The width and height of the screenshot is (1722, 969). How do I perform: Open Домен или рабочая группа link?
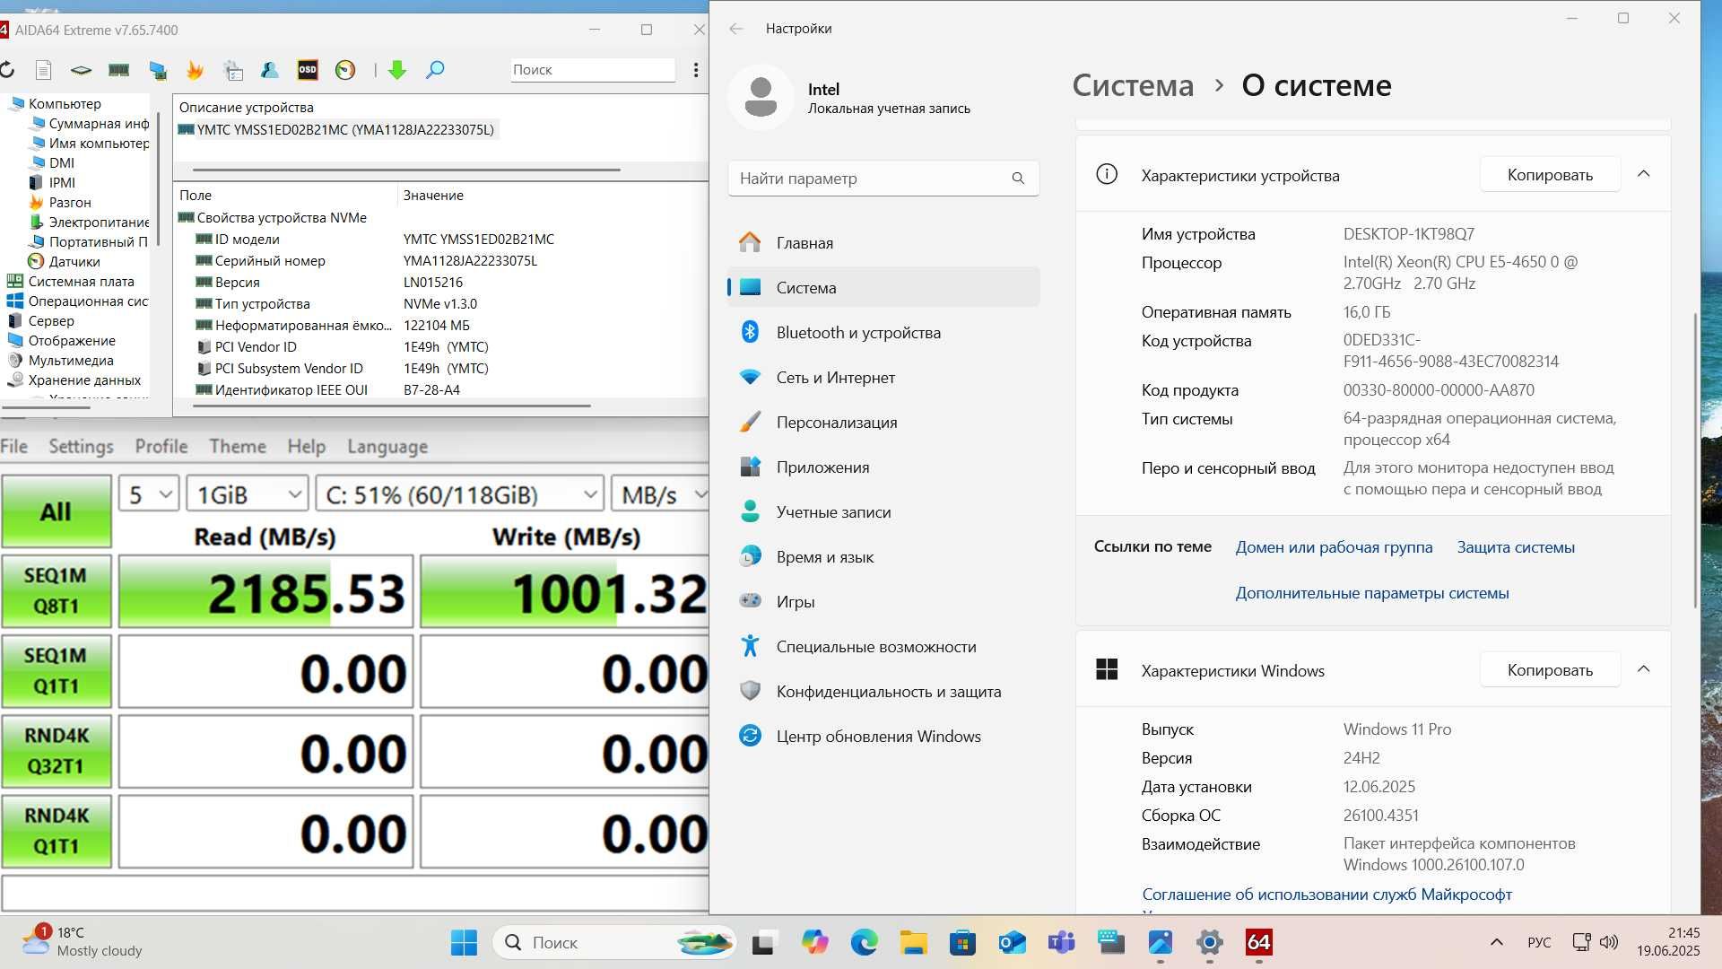1334,547
